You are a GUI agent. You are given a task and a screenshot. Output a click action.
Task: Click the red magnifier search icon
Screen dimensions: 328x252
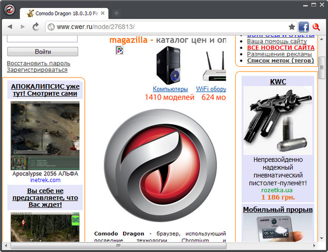(316, 26)
